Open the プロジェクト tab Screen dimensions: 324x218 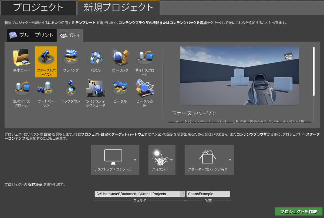click(38, 8)
